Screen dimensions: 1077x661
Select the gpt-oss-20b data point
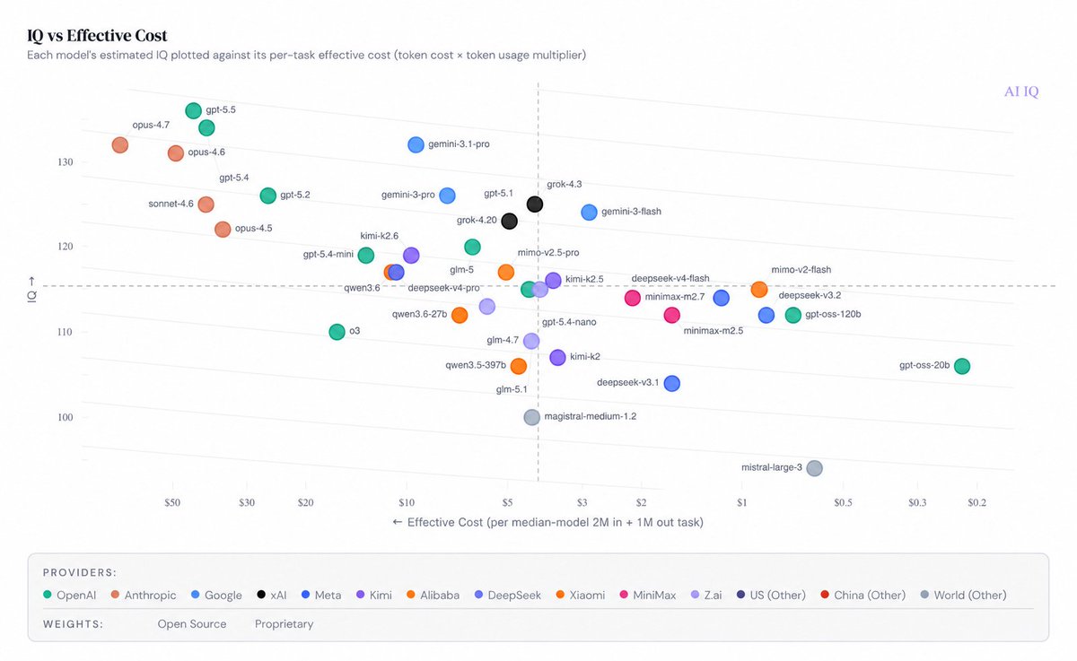point(962,366)
